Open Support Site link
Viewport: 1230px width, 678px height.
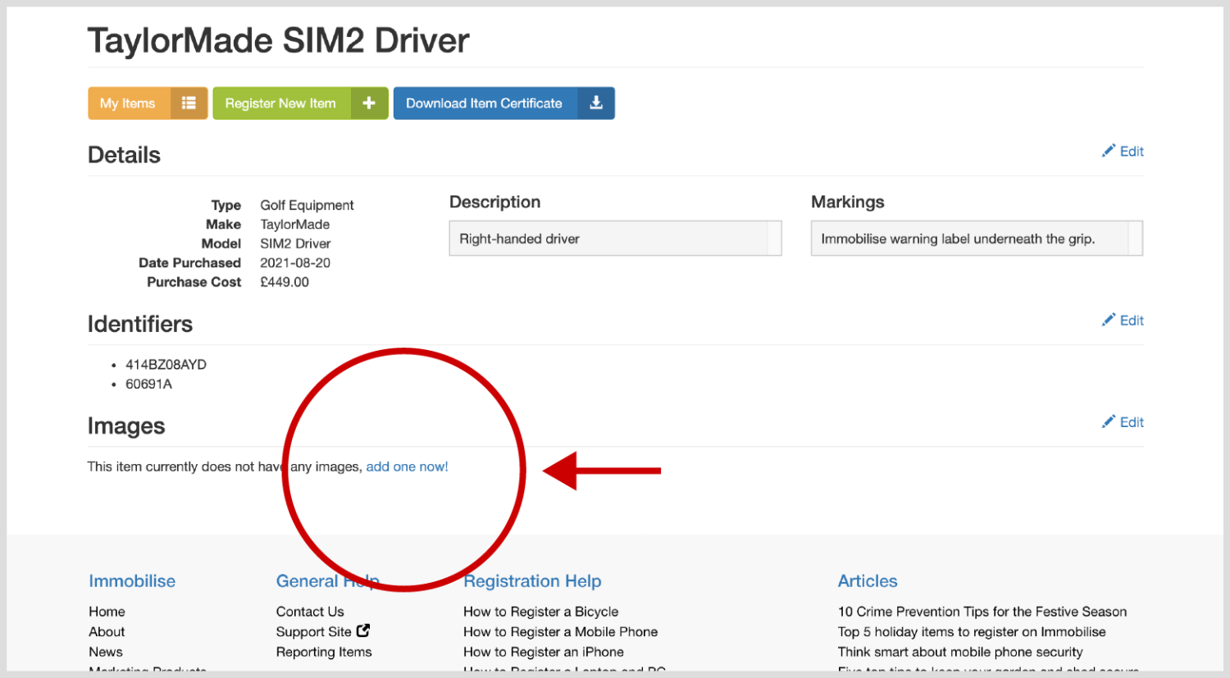[x=314, y=631]
